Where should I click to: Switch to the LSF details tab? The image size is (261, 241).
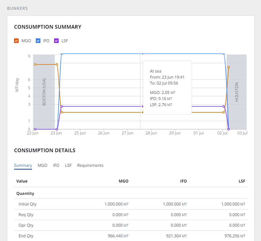pyautogui.click(x=68, y=165)
